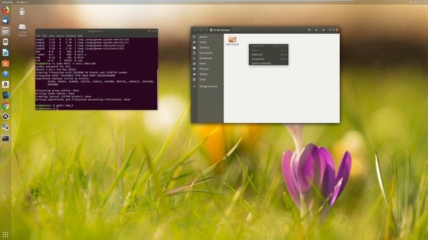The height and width of the screenshot is (240, 428).
Task: Click the terminal window title bar
Action: click(x=96, y=31)
